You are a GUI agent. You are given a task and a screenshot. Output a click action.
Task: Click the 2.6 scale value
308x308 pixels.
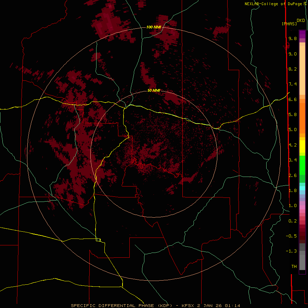[293, 175]
